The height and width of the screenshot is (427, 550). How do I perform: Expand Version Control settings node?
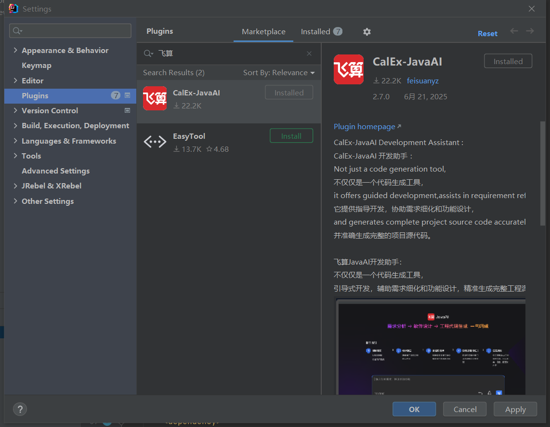click(x=15, y=110)
